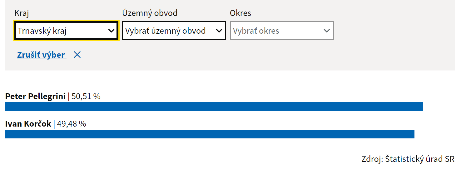This screenshot has width=461, height=179.
Task: Select the Ivan Korčok candidate name
Action: [28, 124]
